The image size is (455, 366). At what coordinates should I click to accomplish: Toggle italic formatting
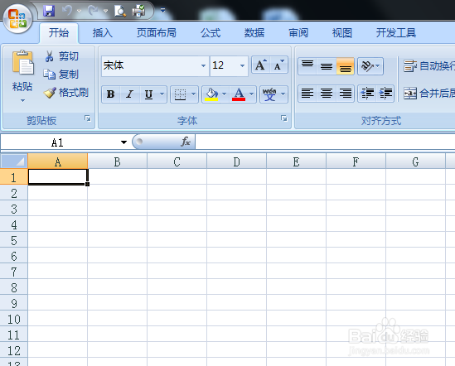click(x=130, y=94)
